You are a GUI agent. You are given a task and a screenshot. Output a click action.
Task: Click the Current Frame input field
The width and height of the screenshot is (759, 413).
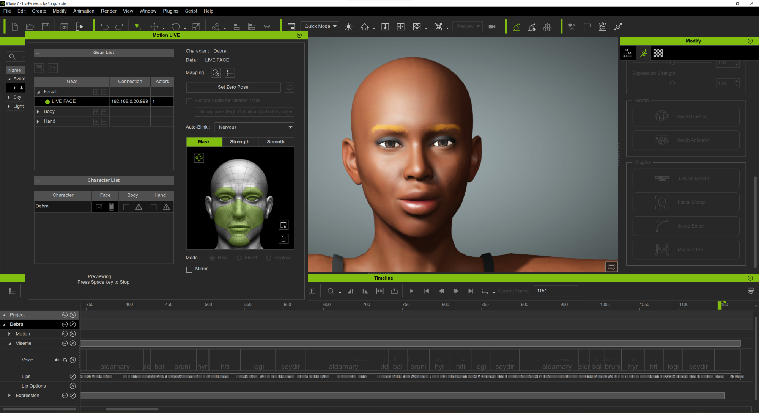pos(556,291)
